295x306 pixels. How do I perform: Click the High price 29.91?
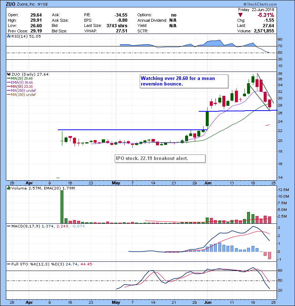pos(36,20)
